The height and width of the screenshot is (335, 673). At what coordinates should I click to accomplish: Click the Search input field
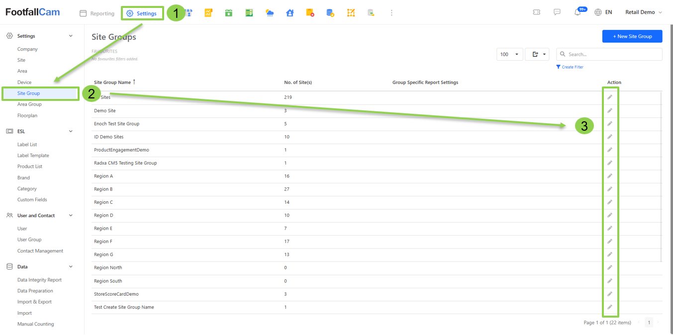click(x=613, y=54)
